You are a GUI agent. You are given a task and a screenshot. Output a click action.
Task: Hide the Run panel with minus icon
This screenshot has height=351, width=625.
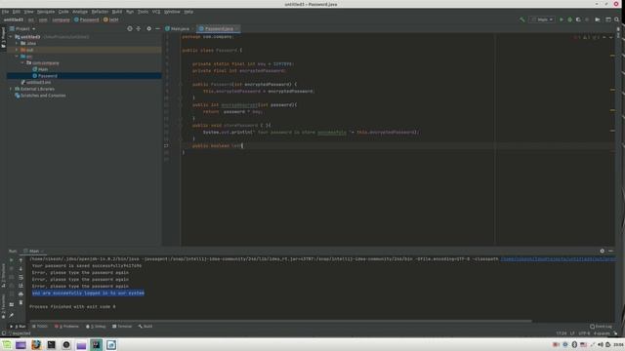pos(610,251)
